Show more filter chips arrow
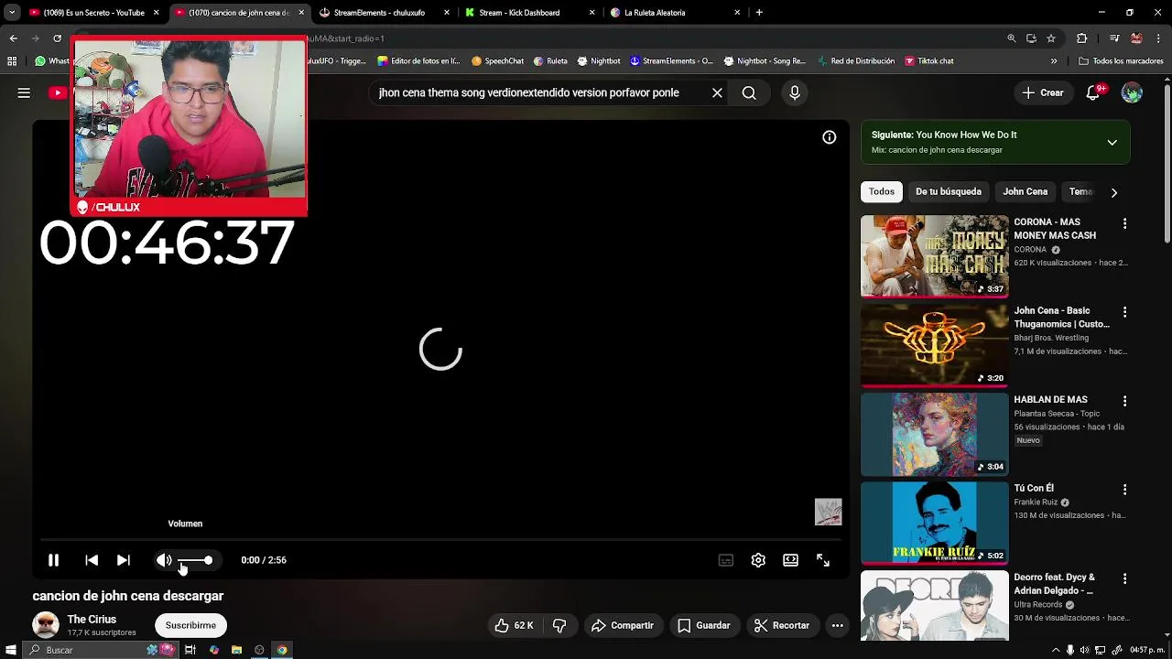The height and width of the screenshot is (659, 1172). (1114, 192)
